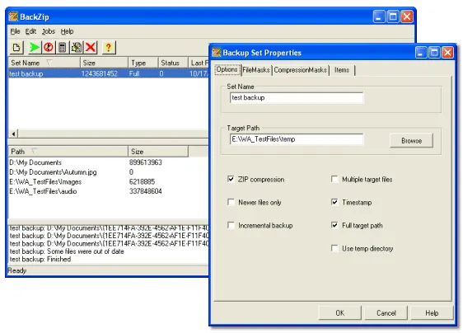Viewport: 463px width, 333px height.
Task: Uncheck the Timestamp option
Action: point(334,202)
